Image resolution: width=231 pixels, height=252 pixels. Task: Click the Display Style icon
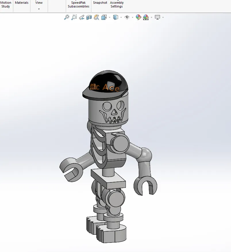pyautogui.click(x=115, y=17)
